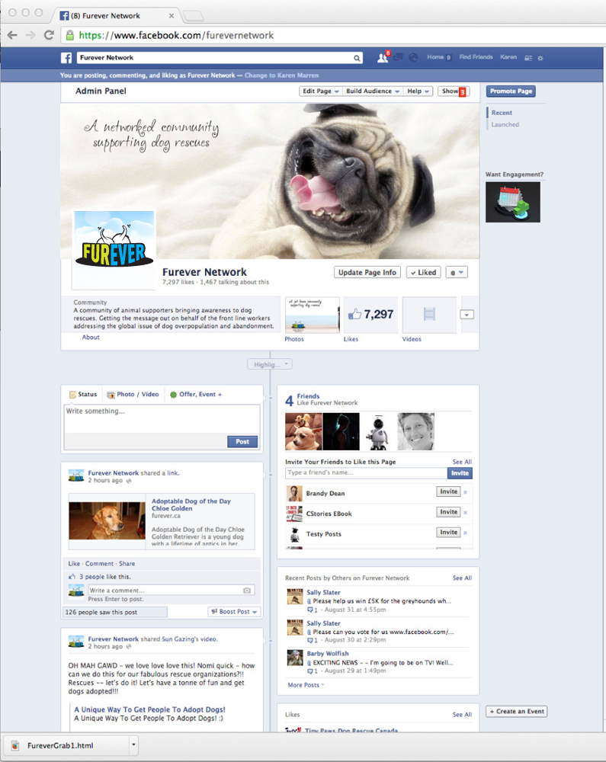Open the About link under description

(x=91, y=338)
